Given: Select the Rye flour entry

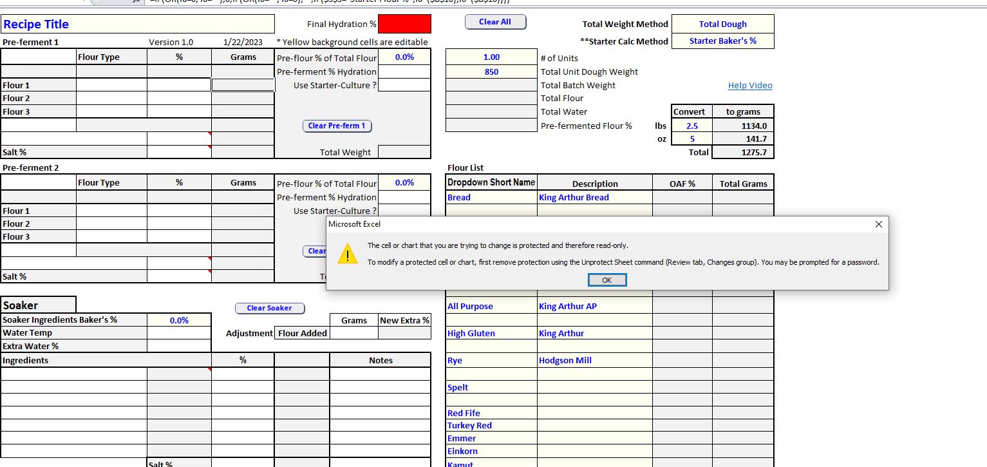Looking at the screenshot, I should pyautogui.click(x=491, y=360).
